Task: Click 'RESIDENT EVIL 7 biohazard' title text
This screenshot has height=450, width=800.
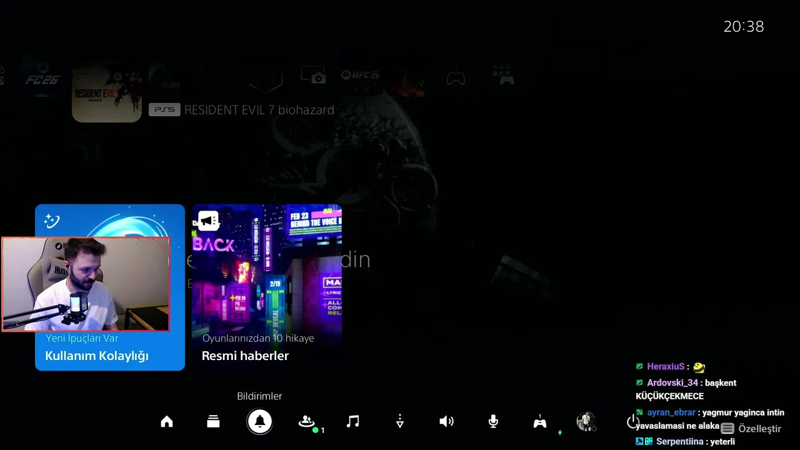Action: [259, 110]
